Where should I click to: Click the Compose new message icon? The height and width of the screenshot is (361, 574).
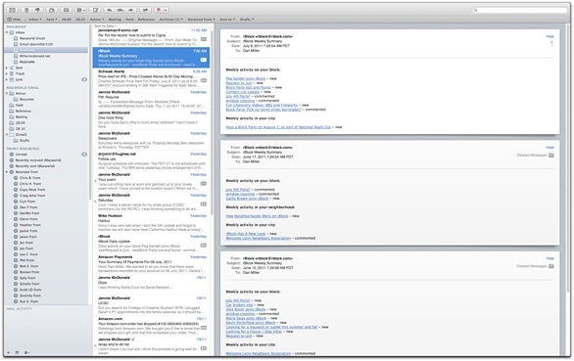click(96, 10)
